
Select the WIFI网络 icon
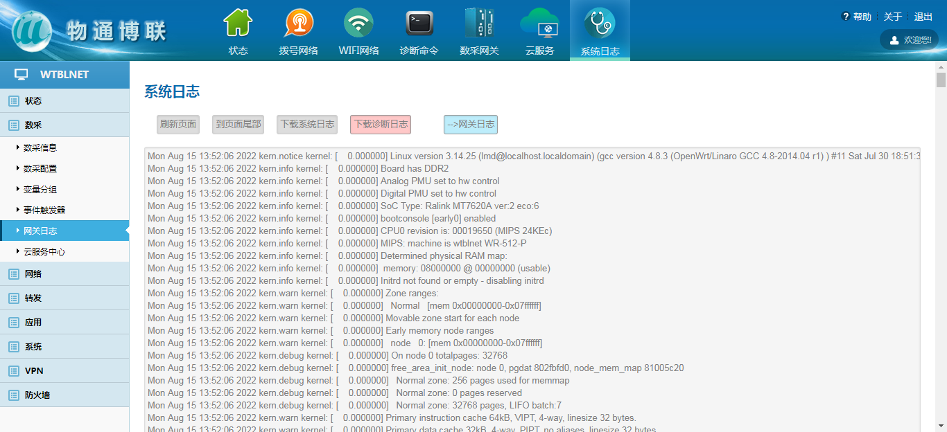point(358,24)
